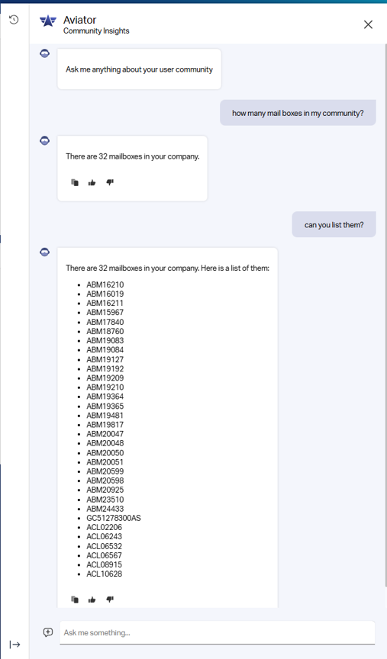Open the chat history icon
387x659 pixels.
click(14, 19)
